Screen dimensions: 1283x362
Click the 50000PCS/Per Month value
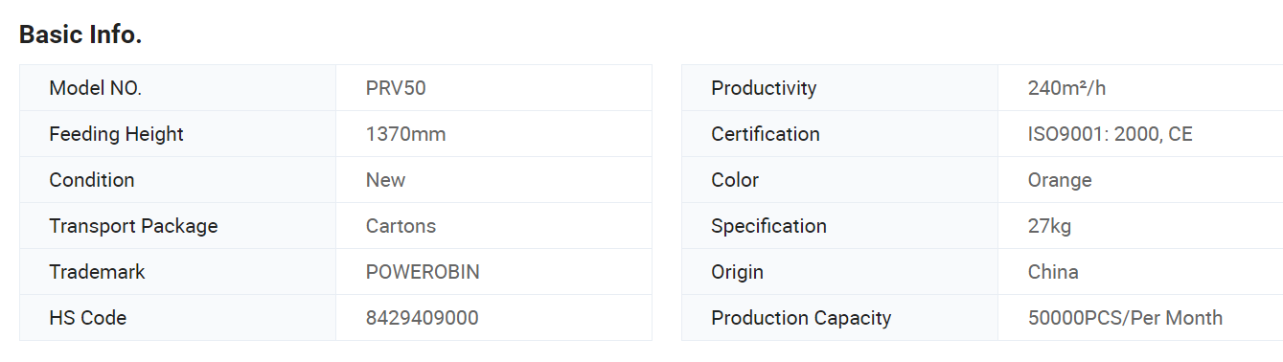pos(1125,318)
